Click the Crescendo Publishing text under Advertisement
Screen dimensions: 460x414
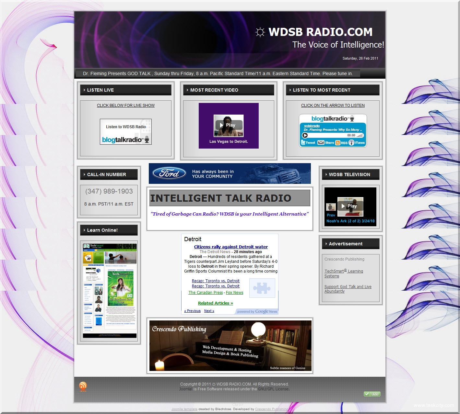pyautogui.click(x=344, y=259)
